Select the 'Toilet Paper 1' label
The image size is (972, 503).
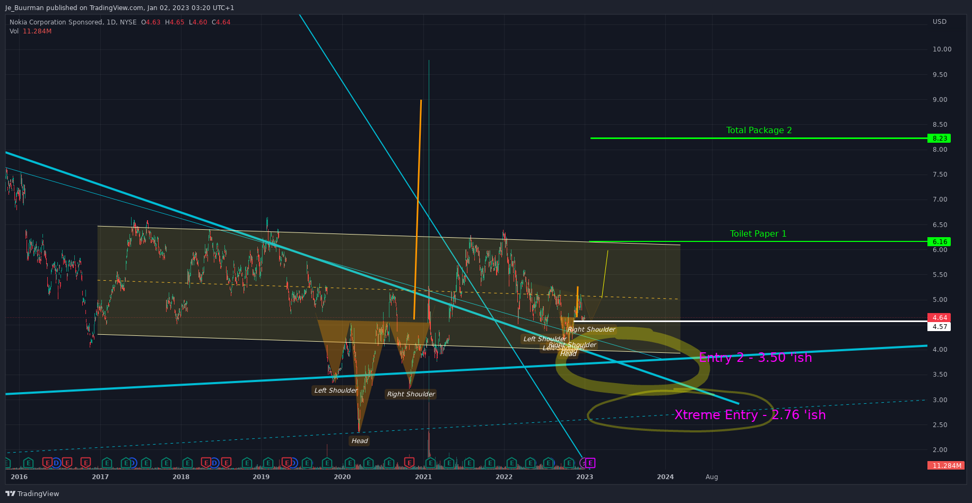tap(758, 234)
